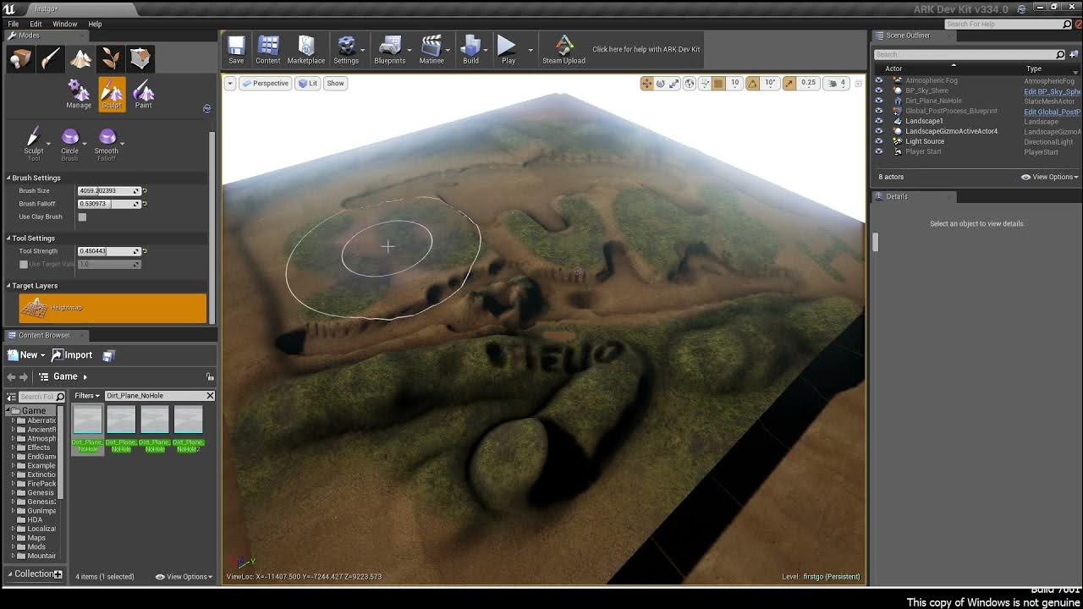
Task: Open Click here for help with ARK Dev Kit
Action: click(646, 49)
